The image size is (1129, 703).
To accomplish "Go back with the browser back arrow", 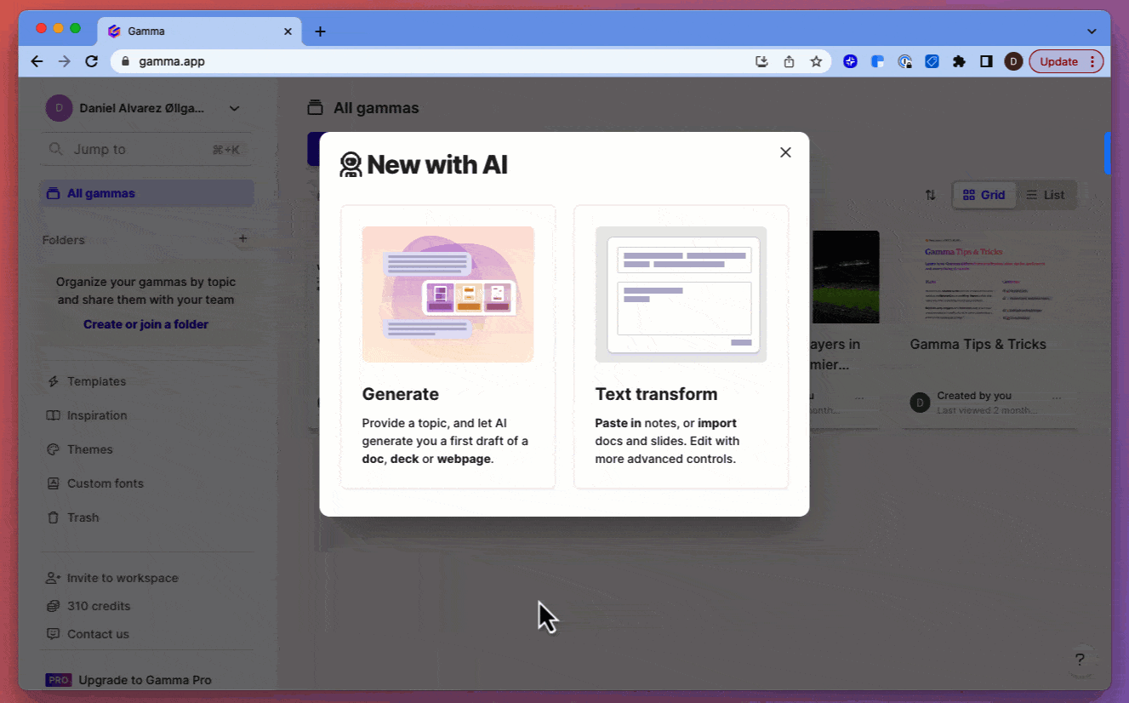I will click(37, 61).
